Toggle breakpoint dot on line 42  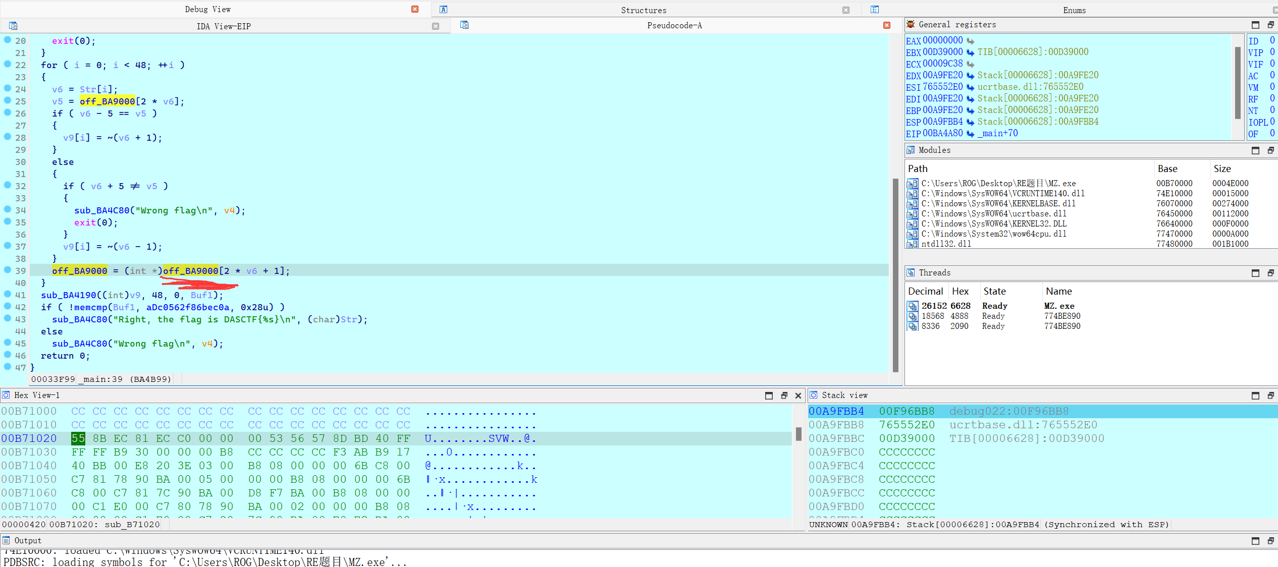click(8, 306)
